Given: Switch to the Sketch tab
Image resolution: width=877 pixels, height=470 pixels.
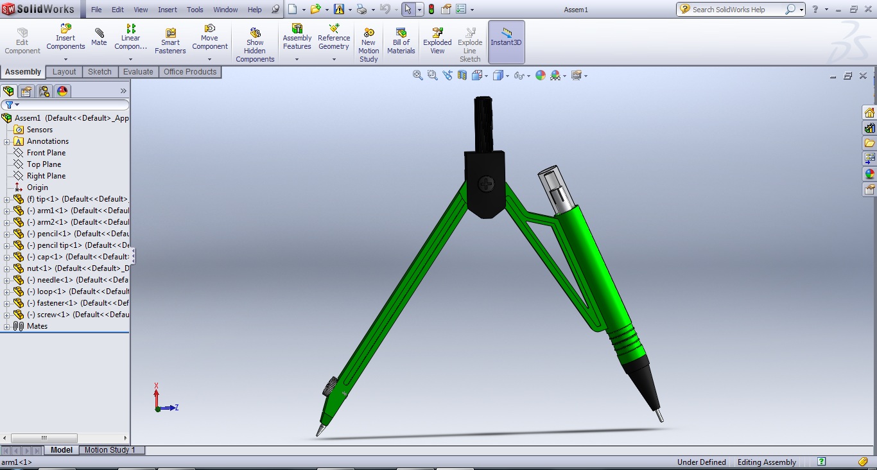Looking at the screenshot, I should (x=100, y=72).
